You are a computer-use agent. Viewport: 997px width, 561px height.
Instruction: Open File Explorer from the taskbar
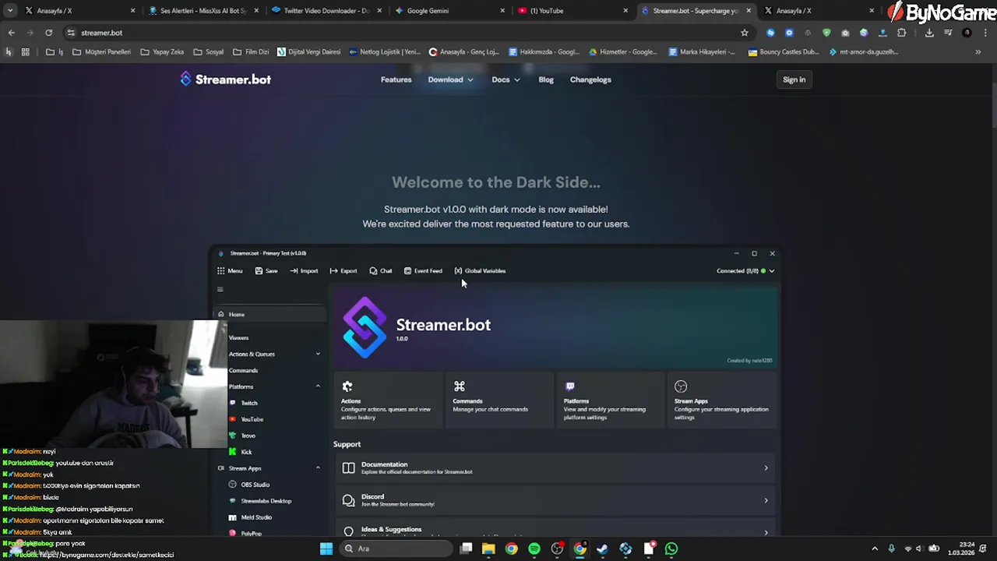488,549
